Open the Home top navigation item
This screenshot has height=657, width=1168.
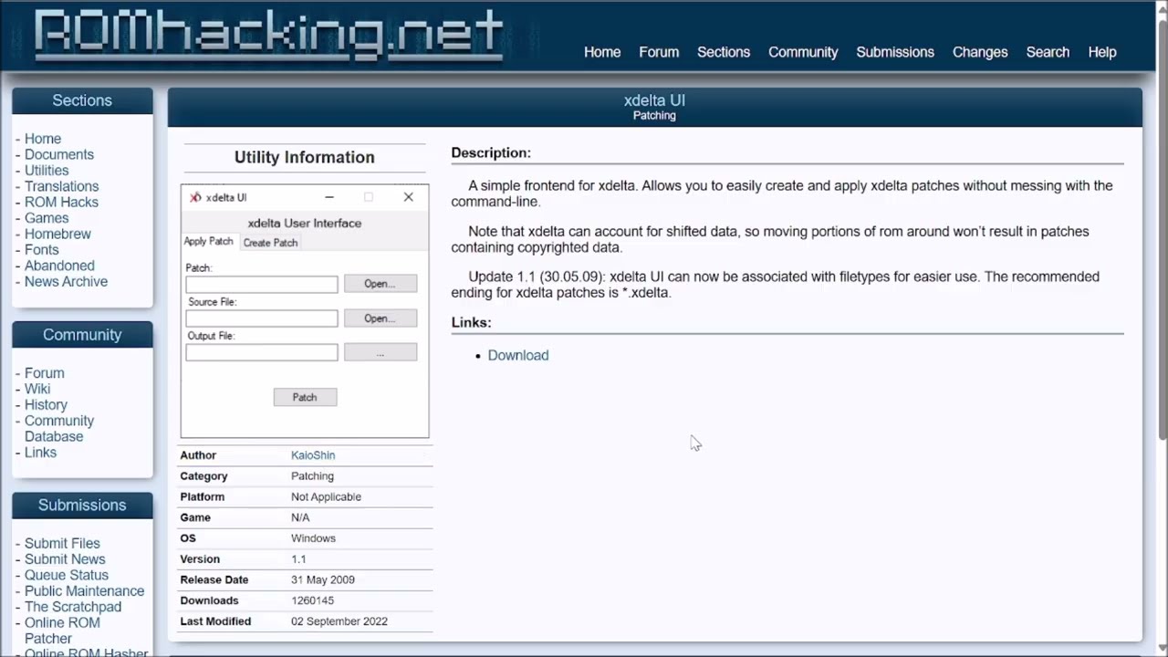click(602, 52)
